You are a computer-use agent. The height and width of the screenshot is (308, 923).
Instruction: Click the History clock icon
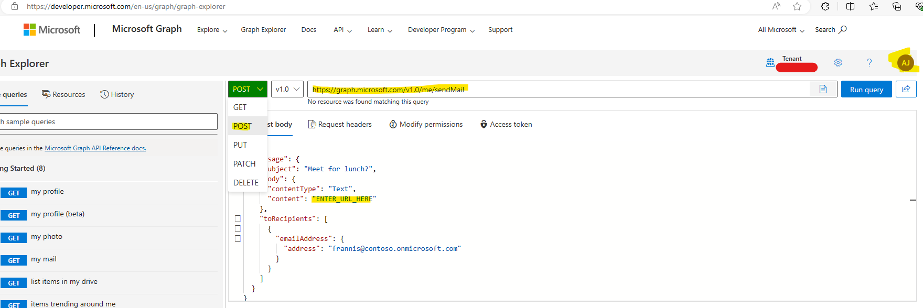coord(104,94)
